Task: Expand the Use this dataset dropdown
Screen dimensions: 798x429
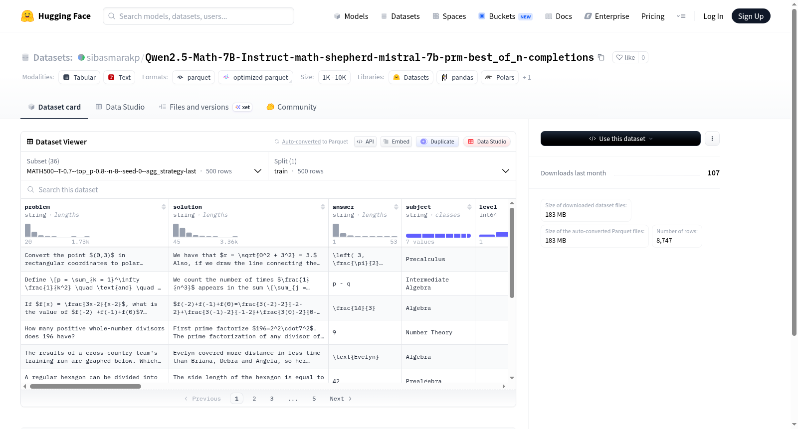Action: click(620, 139)
